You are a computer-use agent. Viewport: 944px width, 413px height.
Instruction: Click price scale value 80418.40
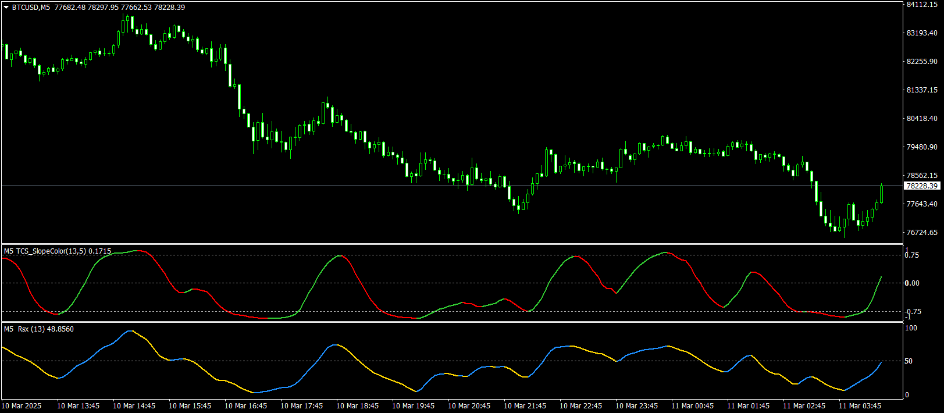[x=922, y=119]
